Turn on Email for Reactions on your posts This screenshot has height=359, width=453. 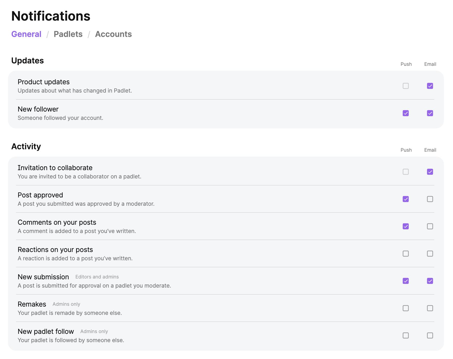(x=430, y=254)
